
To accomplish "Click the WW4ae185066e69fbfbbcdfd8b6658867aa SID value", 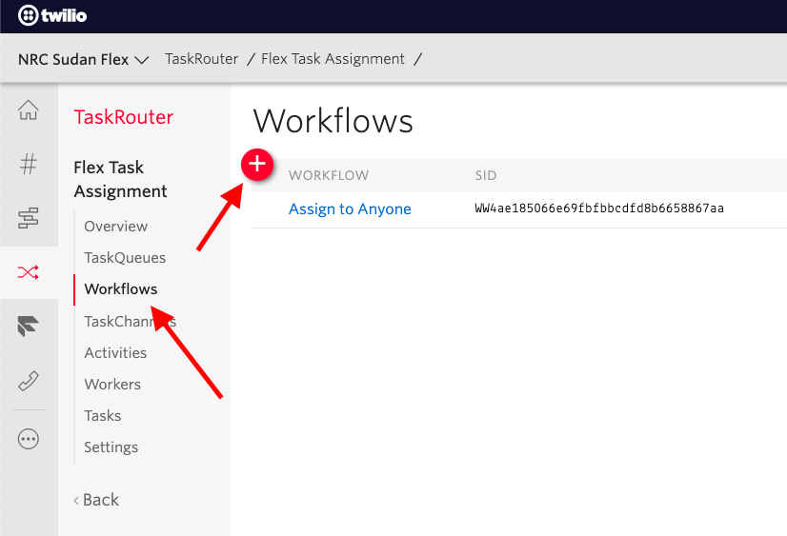I will point(599,208).
